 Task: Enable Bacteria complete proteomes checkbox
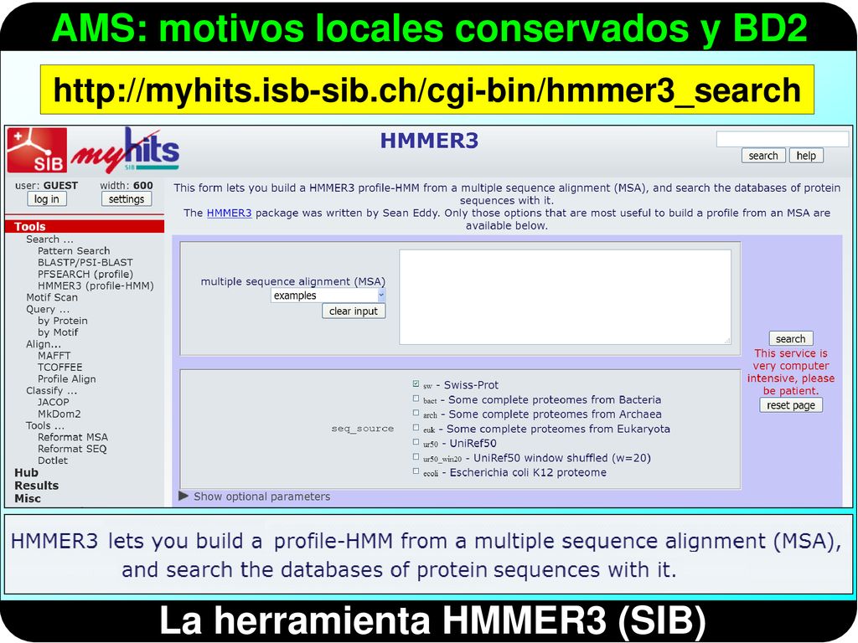click(416, 399)
